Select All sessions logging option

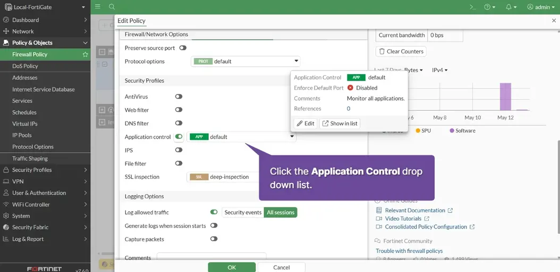(x=281, y=213)
